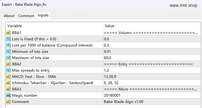Image resolution: width=202 pixels, height=108 pixels.
Task: Select the 'Comment' variable label
Action: click(20, 102)
